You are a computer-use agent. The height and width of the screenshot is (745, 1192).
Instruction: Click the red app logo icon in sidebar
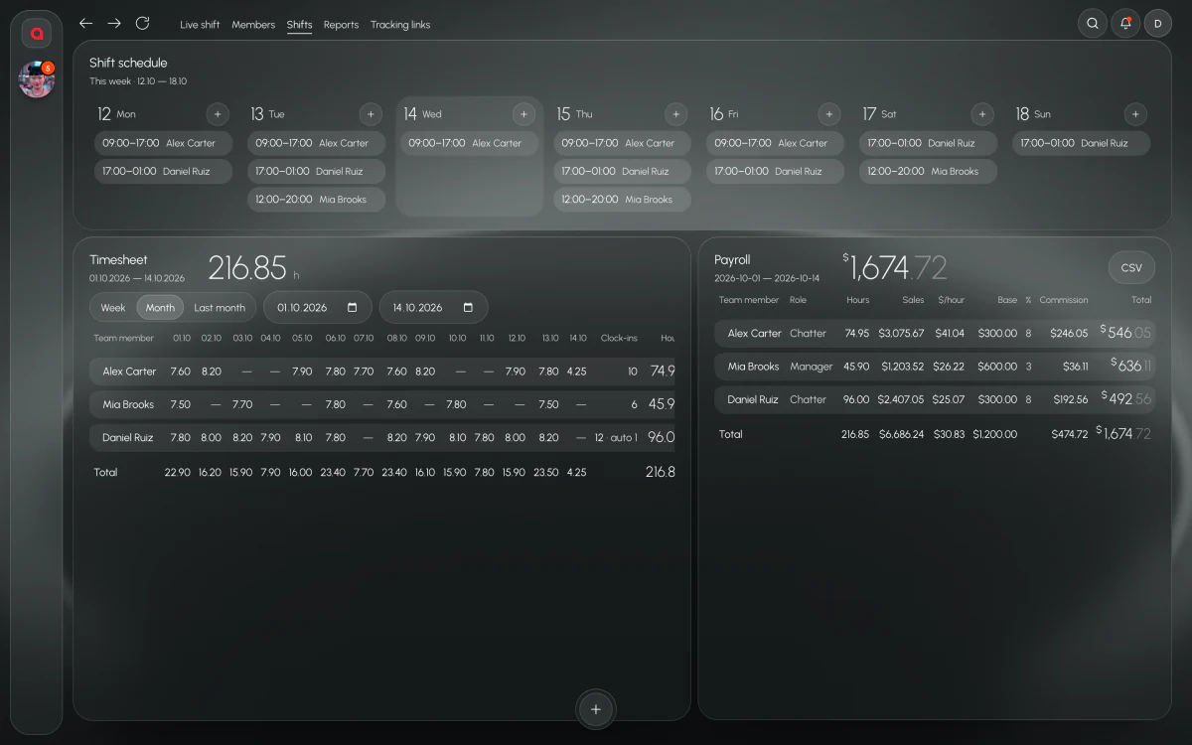pyautogui.click(x=37, y=33)
